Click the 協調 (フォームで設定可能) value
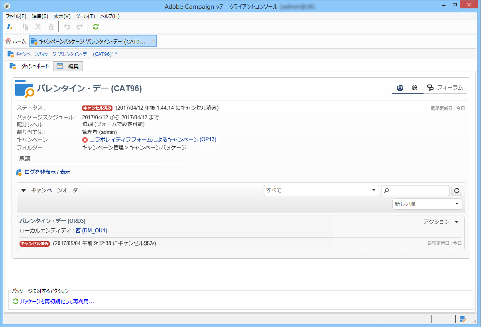 click(x=113, y=124)
